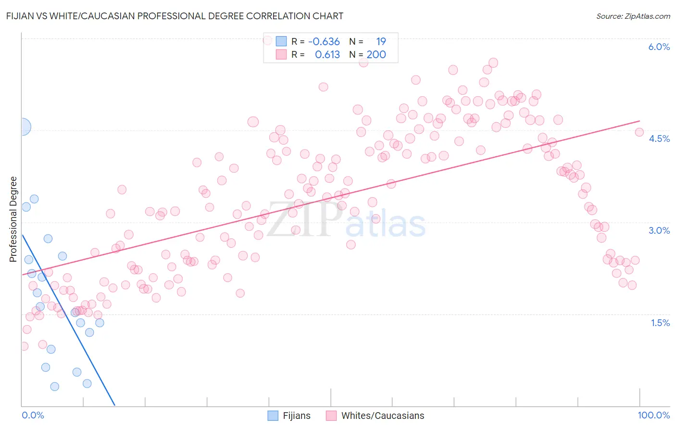The image size is (676, 429).
Task: Click the blue R = -0.636 legend box
Action: pos(281,41)
